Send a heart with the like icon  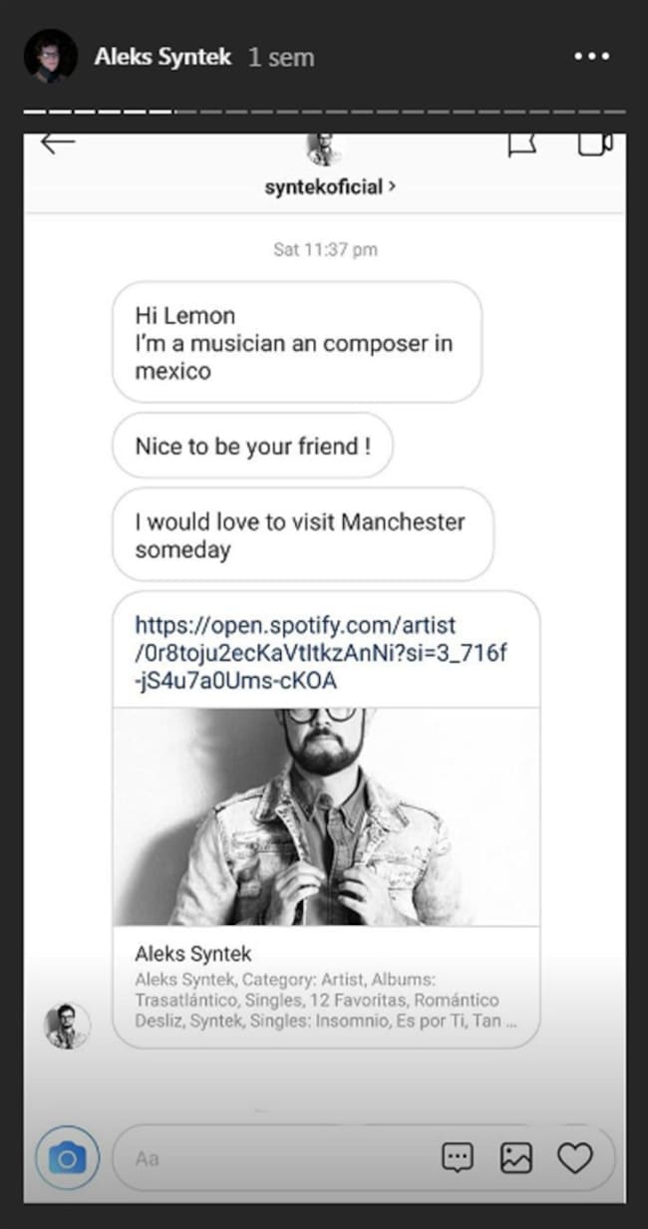coord(574,1157)
